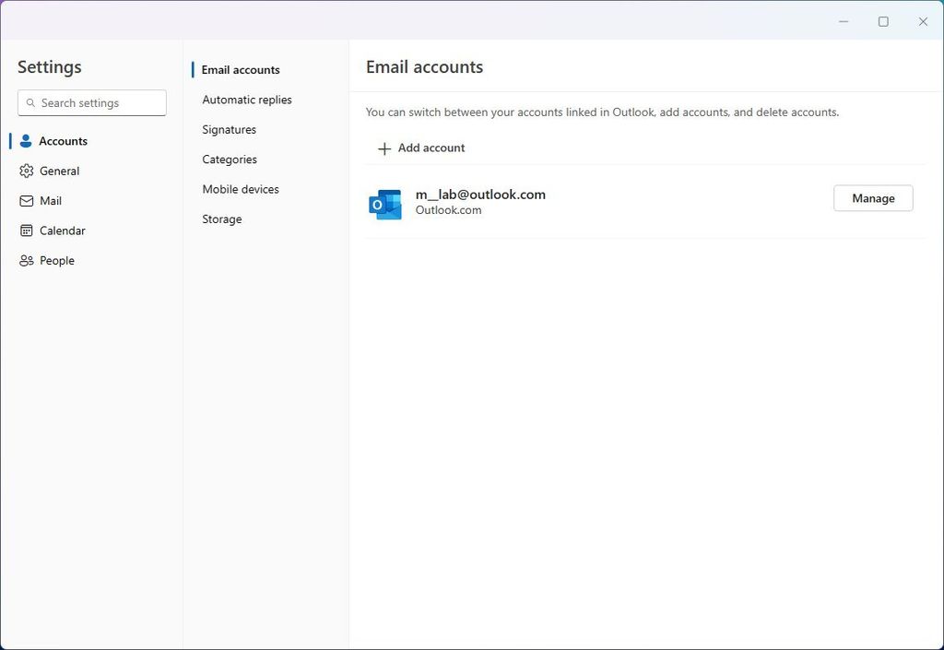
Task: Open the Mobile devices settings
Action: click(241, 188)
